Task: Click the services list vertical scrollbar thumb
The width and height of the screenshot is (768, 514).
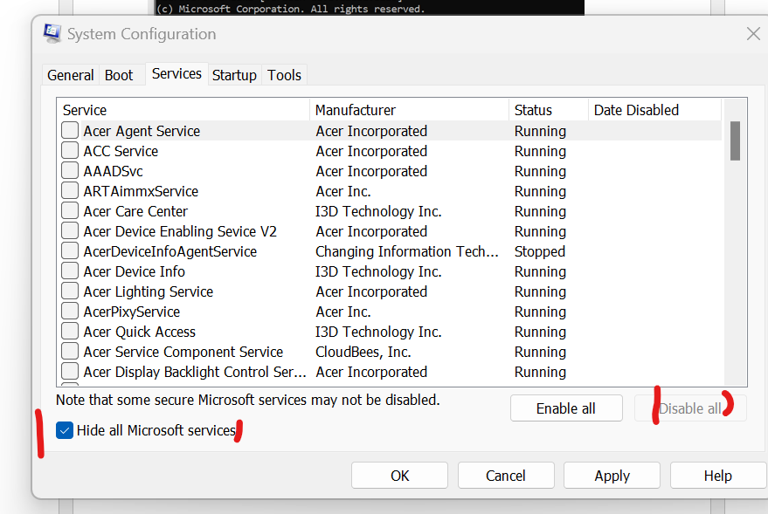Action: coord(736,140)
